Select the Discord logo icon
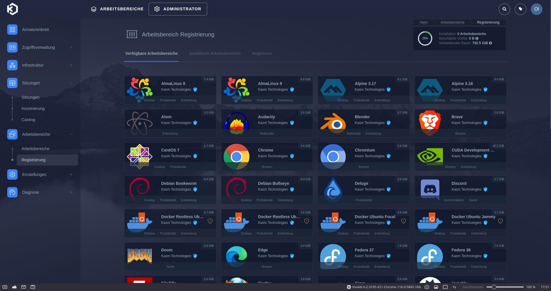 tap(430, 190)
